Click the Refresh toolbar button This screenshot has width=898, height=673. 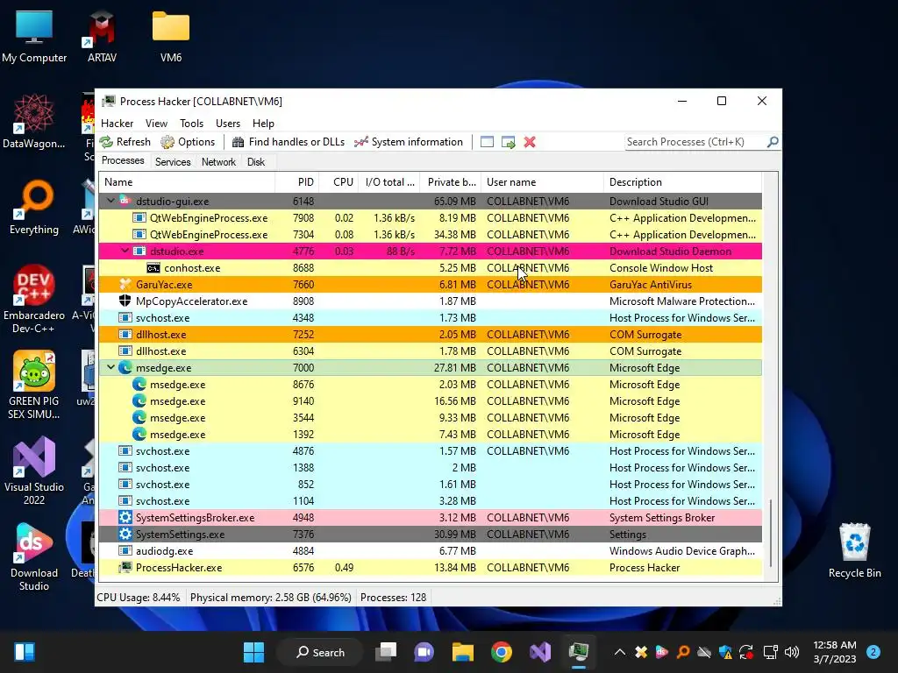pos(125,142)
